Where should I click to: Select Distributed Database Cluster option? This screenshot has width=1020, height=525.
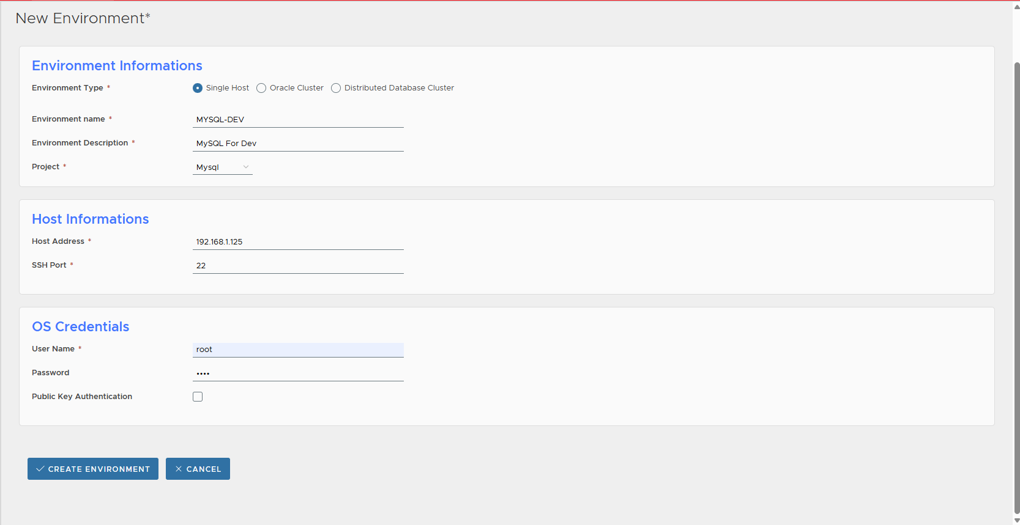pos(336,88)
